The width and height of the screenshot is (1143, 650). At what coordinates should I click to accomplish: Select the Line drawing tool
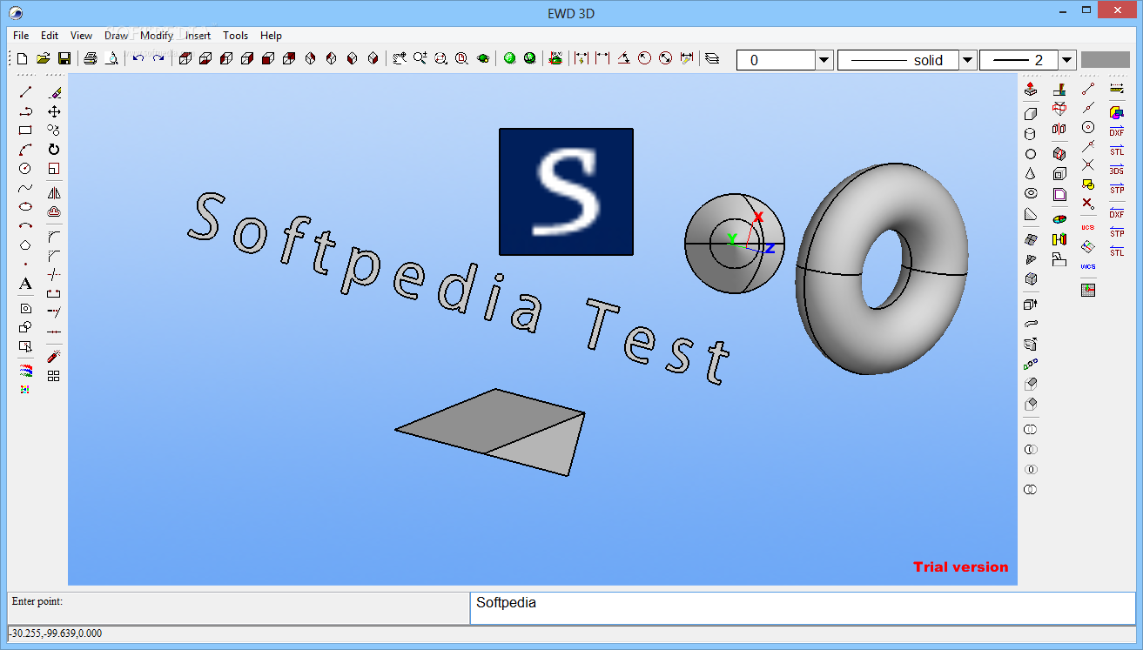pyautogui.click(x=25, y=92)
